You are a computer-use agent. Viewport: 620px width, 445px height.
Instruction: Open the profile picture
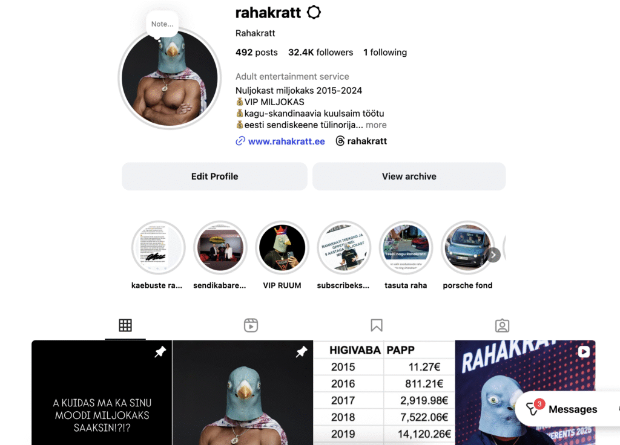[x=170, y=78]
